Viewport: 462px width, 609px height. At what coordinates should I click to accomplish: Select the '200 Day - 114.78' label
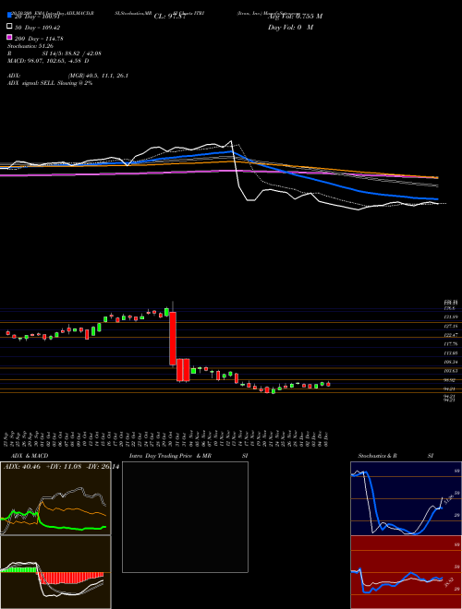click(40, 39)
